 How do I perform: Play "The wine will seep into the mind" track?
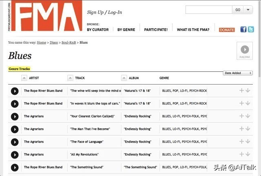click(15, 91)
